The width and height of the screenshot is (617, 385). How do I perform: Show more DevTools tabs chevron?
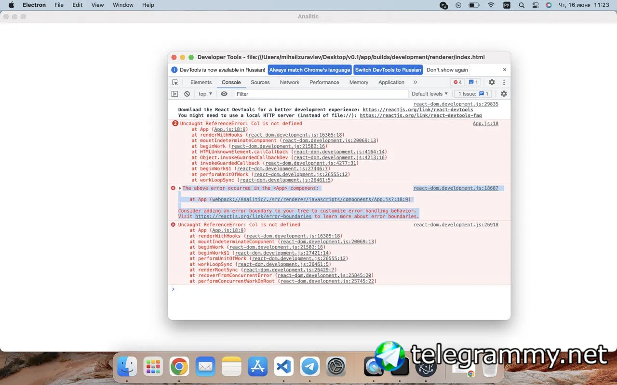[x=416, y=82]
